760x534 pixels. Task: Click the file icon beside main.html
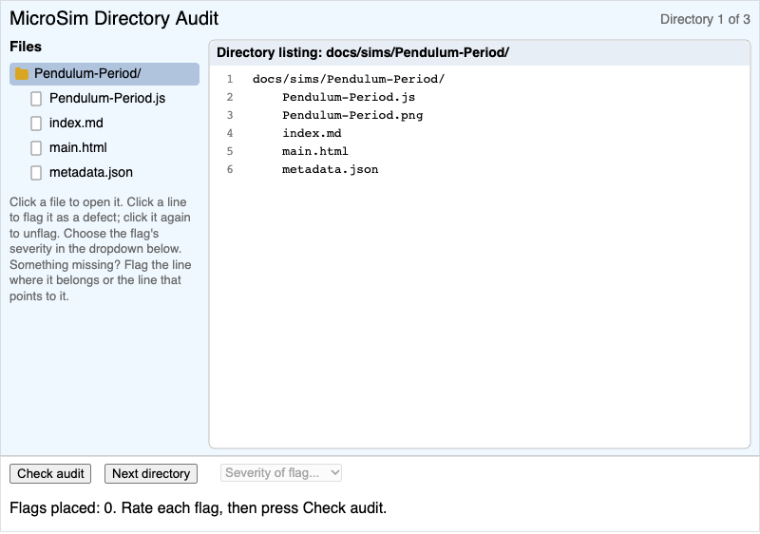click(36, 148)
